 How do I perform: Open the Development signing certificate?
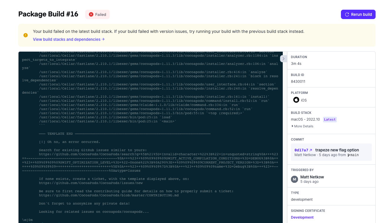[x=302, y=217]
